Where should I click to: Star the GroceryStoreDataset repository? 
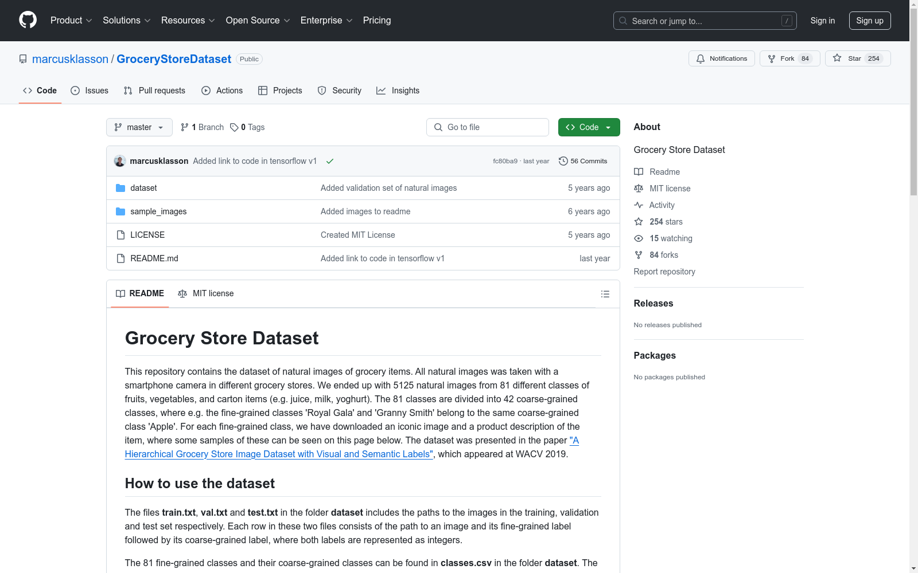(x=857, y=58)
